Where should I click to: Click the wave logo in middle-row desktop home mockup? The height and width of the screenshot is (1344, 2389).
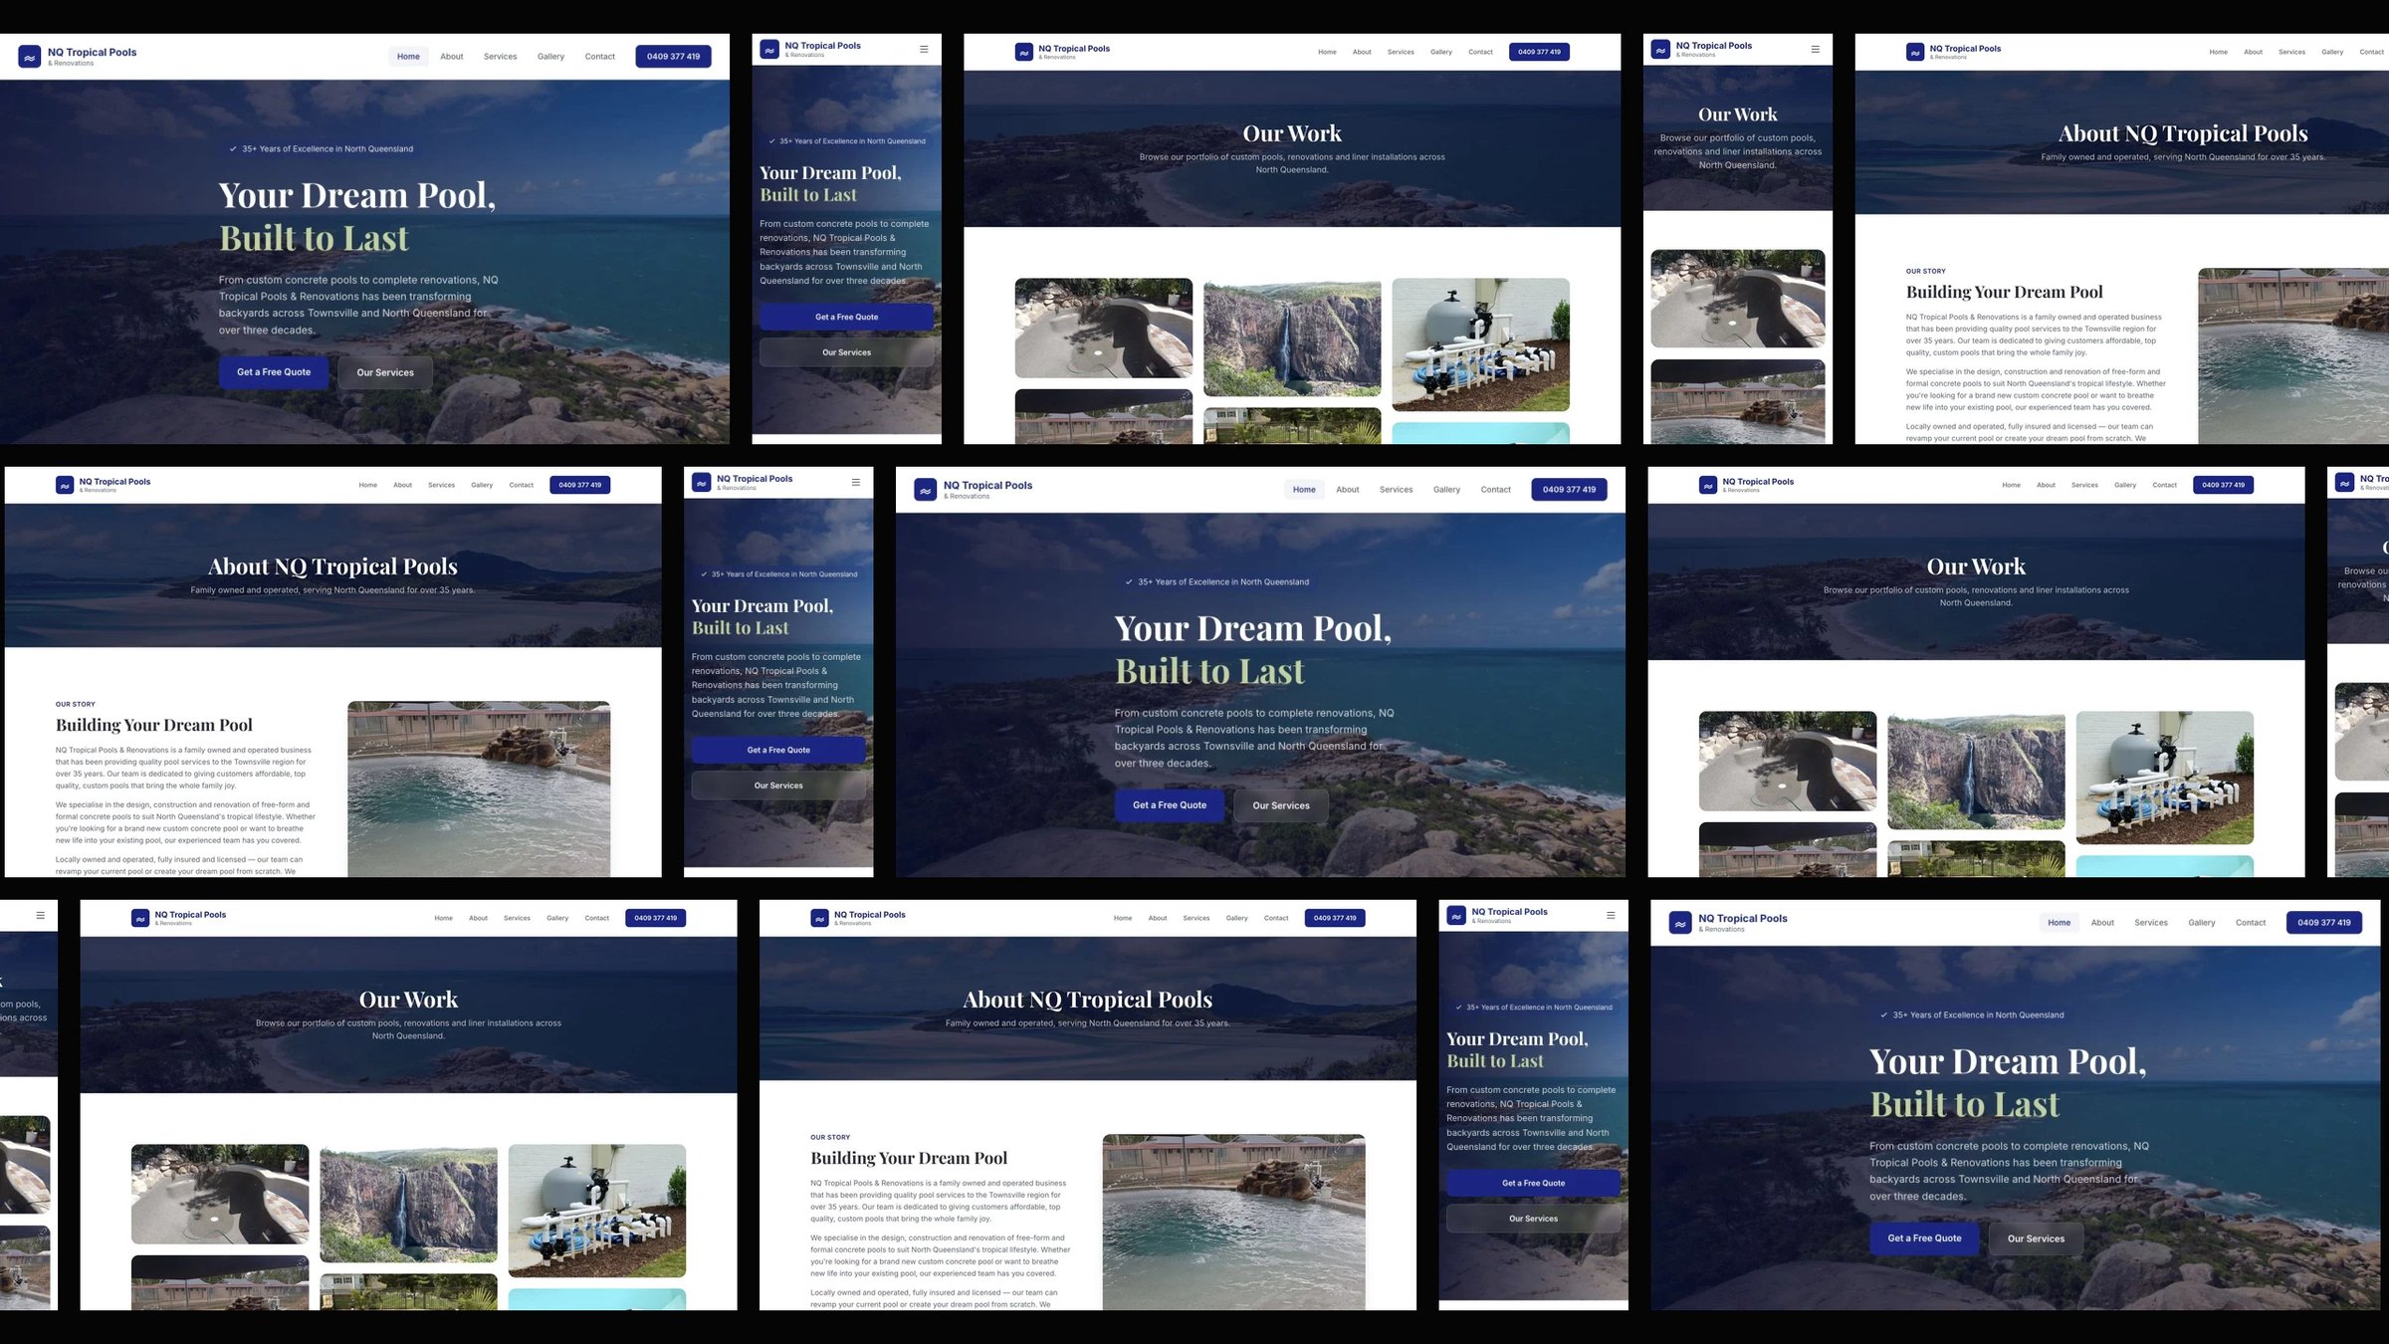[x=926, y=490]
